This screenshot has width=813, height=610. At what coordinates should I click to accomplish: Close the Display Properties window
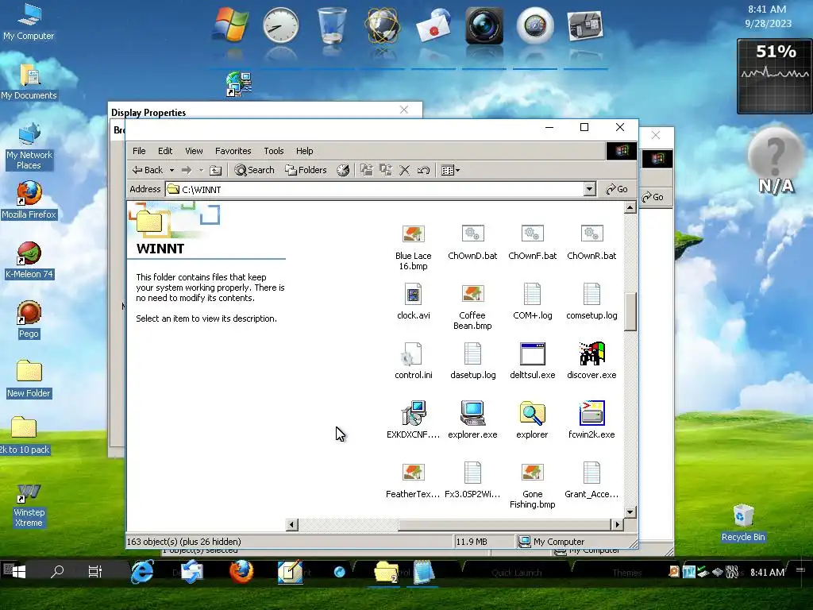coord(404,110)
